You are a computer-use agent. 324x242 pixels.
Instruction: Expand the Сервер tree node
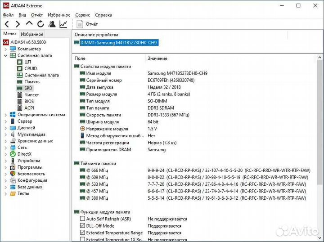[5, 121]
